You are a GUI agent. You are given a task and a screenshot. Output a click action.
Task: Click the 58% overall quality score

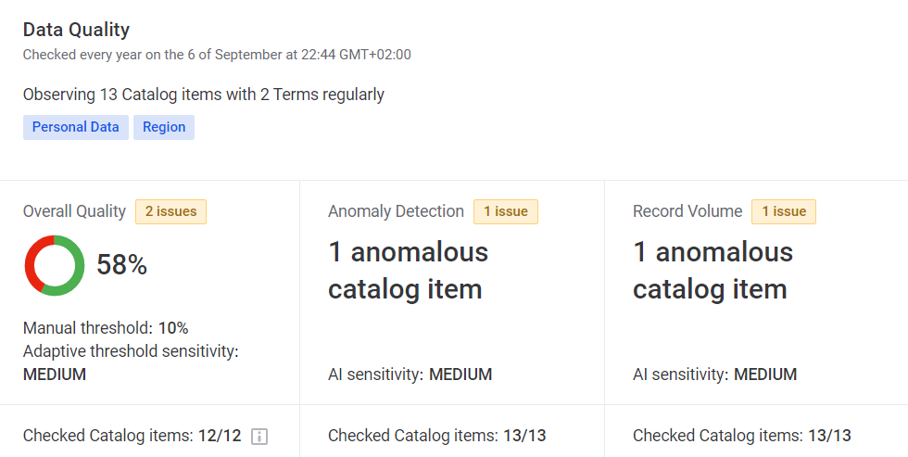pyautogui.click(x=122, y=266)
